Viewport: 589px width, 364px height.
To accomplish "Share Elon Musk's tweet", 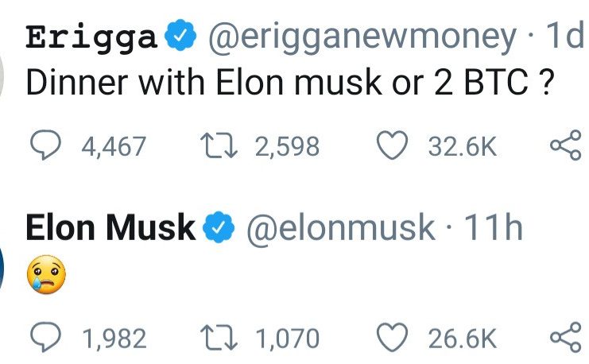I will tap(566, 339).
